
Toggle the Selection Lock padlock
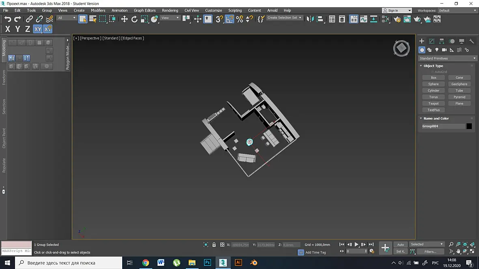coord(214,245)
